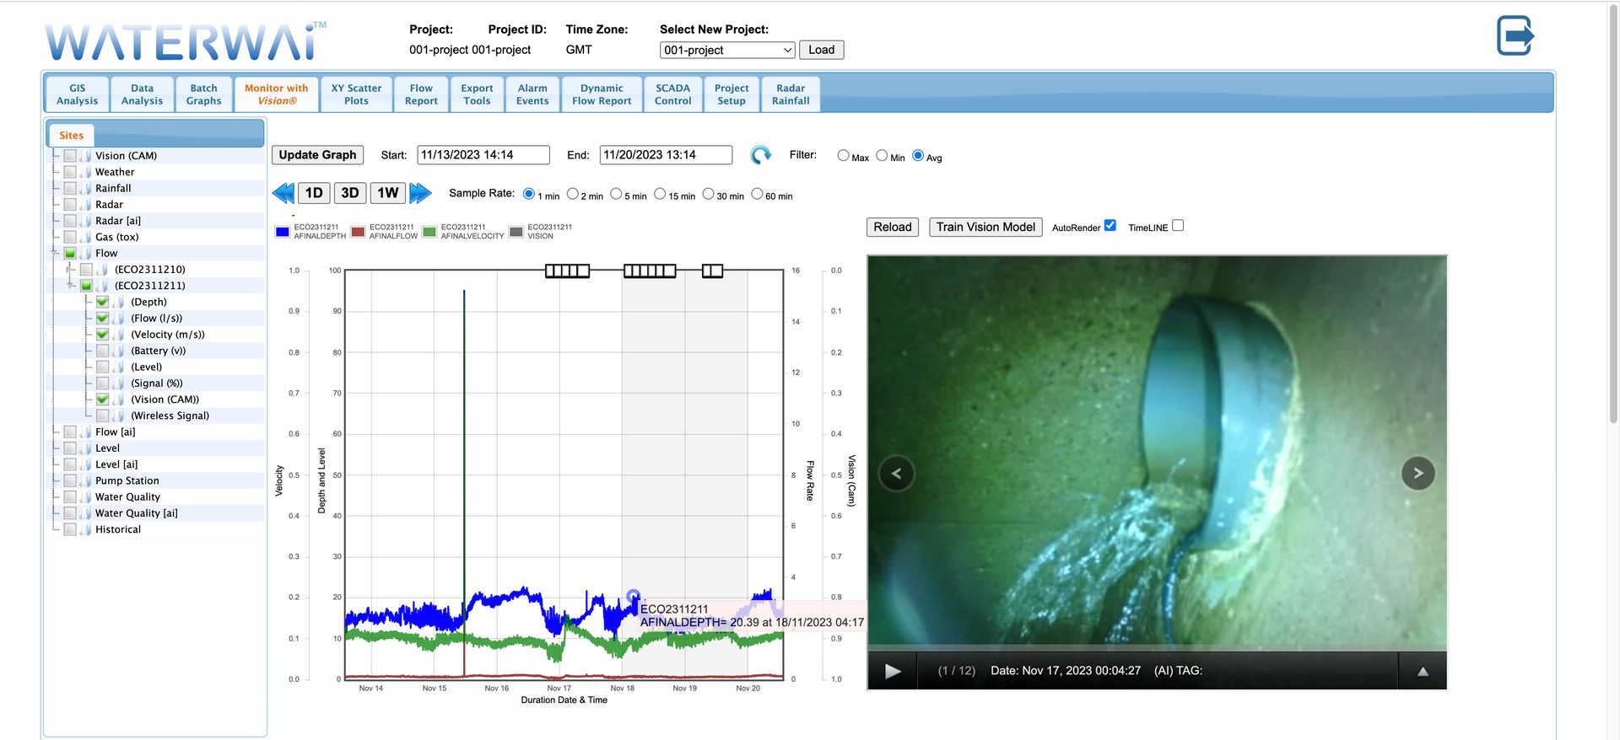Open the GIS Analysis tab

[x=77, y=94]
